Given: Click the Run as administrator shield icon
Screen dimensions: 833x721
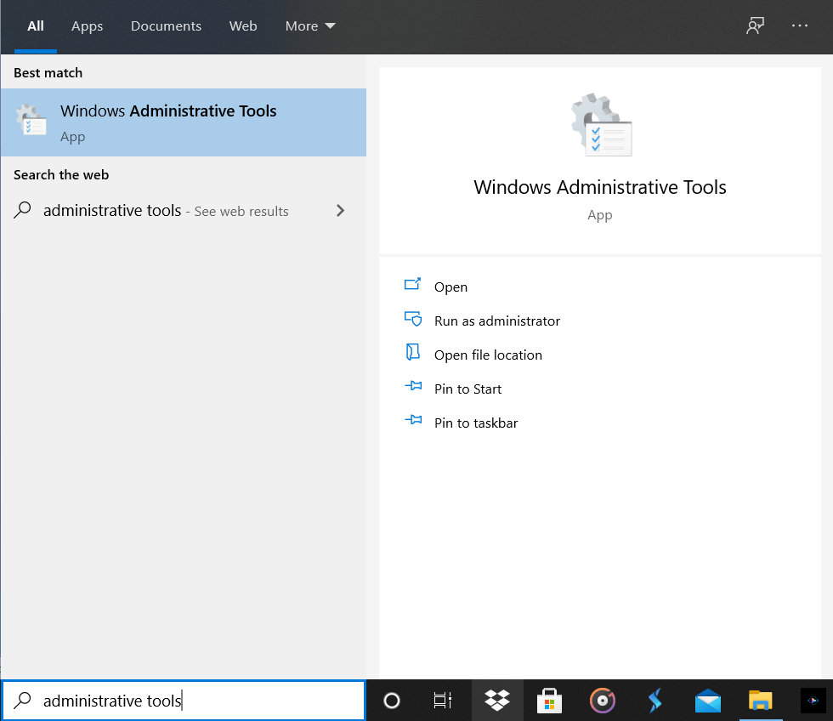Looking at the screenshot, I should [413, 319].
